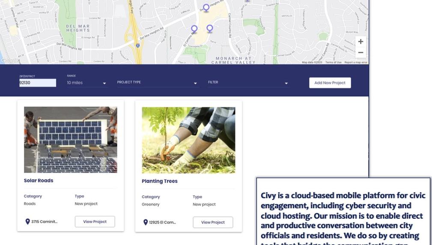This screenshot has width=432, height=245.
Task: Click the location pin beside 3715 Caminit...
Action: pos(27,221)
